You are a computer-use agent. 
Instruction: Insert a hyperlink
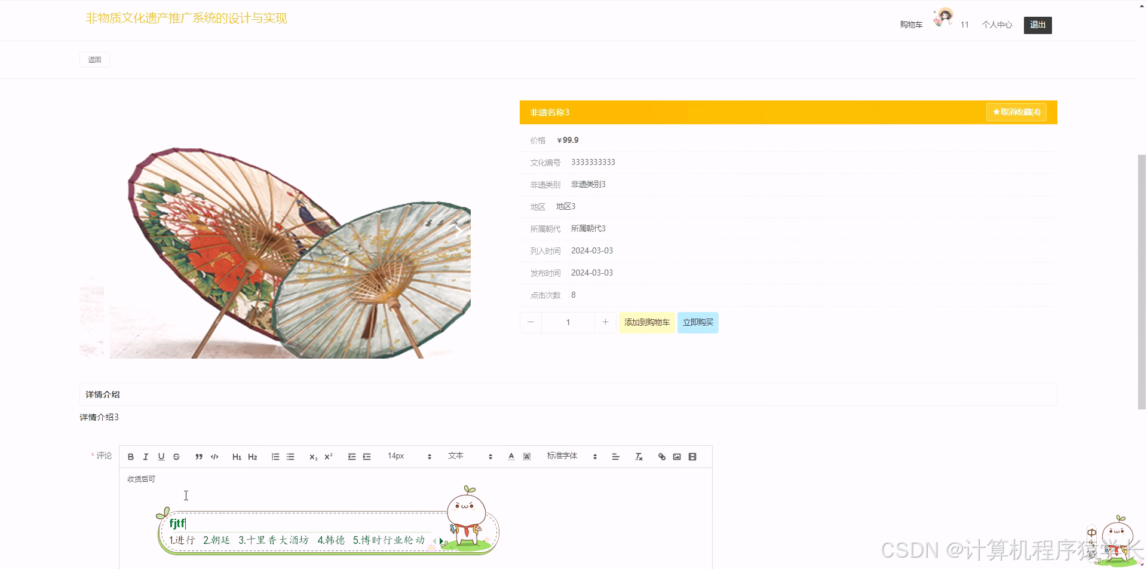coord(662,457)
